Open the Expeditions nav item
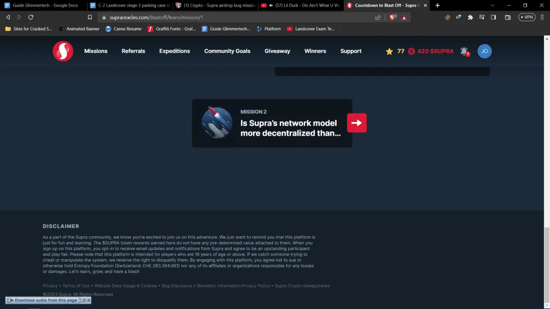This screenshot has width=550, height=309. pos(174,51)
